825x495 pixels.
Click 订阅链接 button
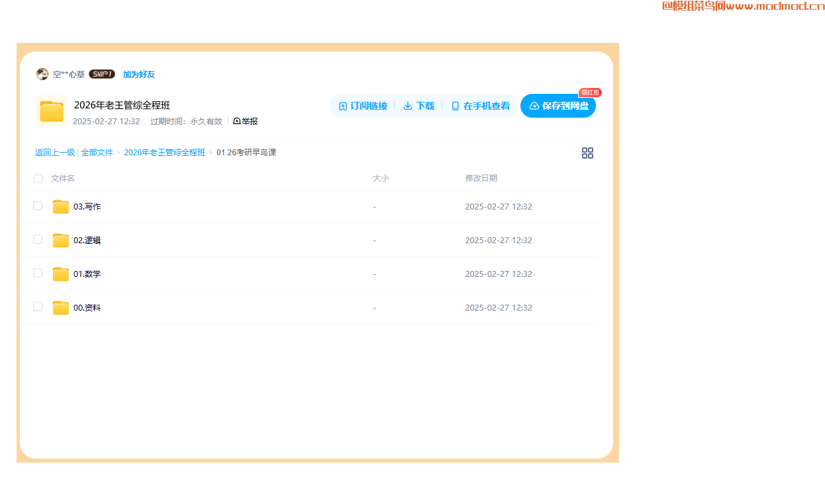[x=363, y=106]
